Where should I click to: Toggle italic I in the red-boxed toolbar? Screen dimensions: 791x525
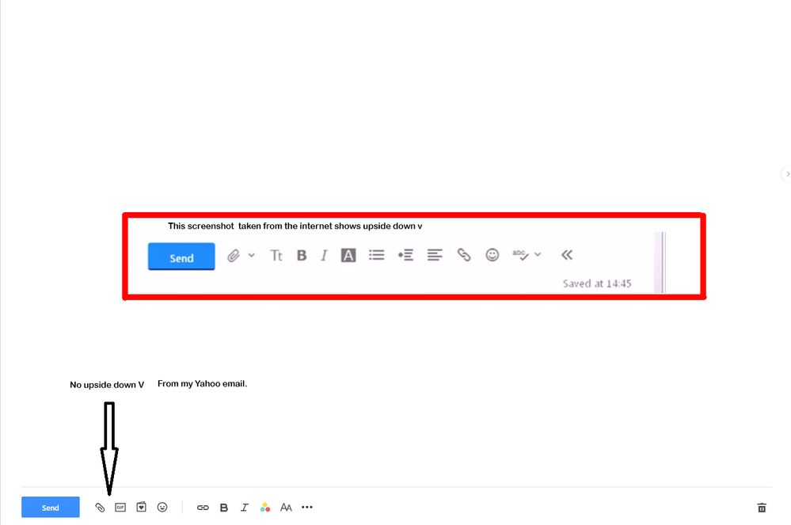pyautogui.click(x=324, y=255)
